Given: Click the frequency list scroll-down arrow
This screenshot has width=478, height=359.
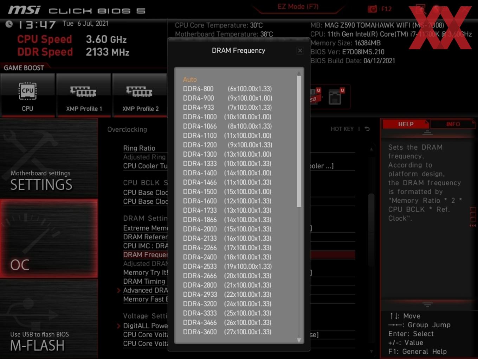Looking at the screenshot, I should [x=299, y=340].
